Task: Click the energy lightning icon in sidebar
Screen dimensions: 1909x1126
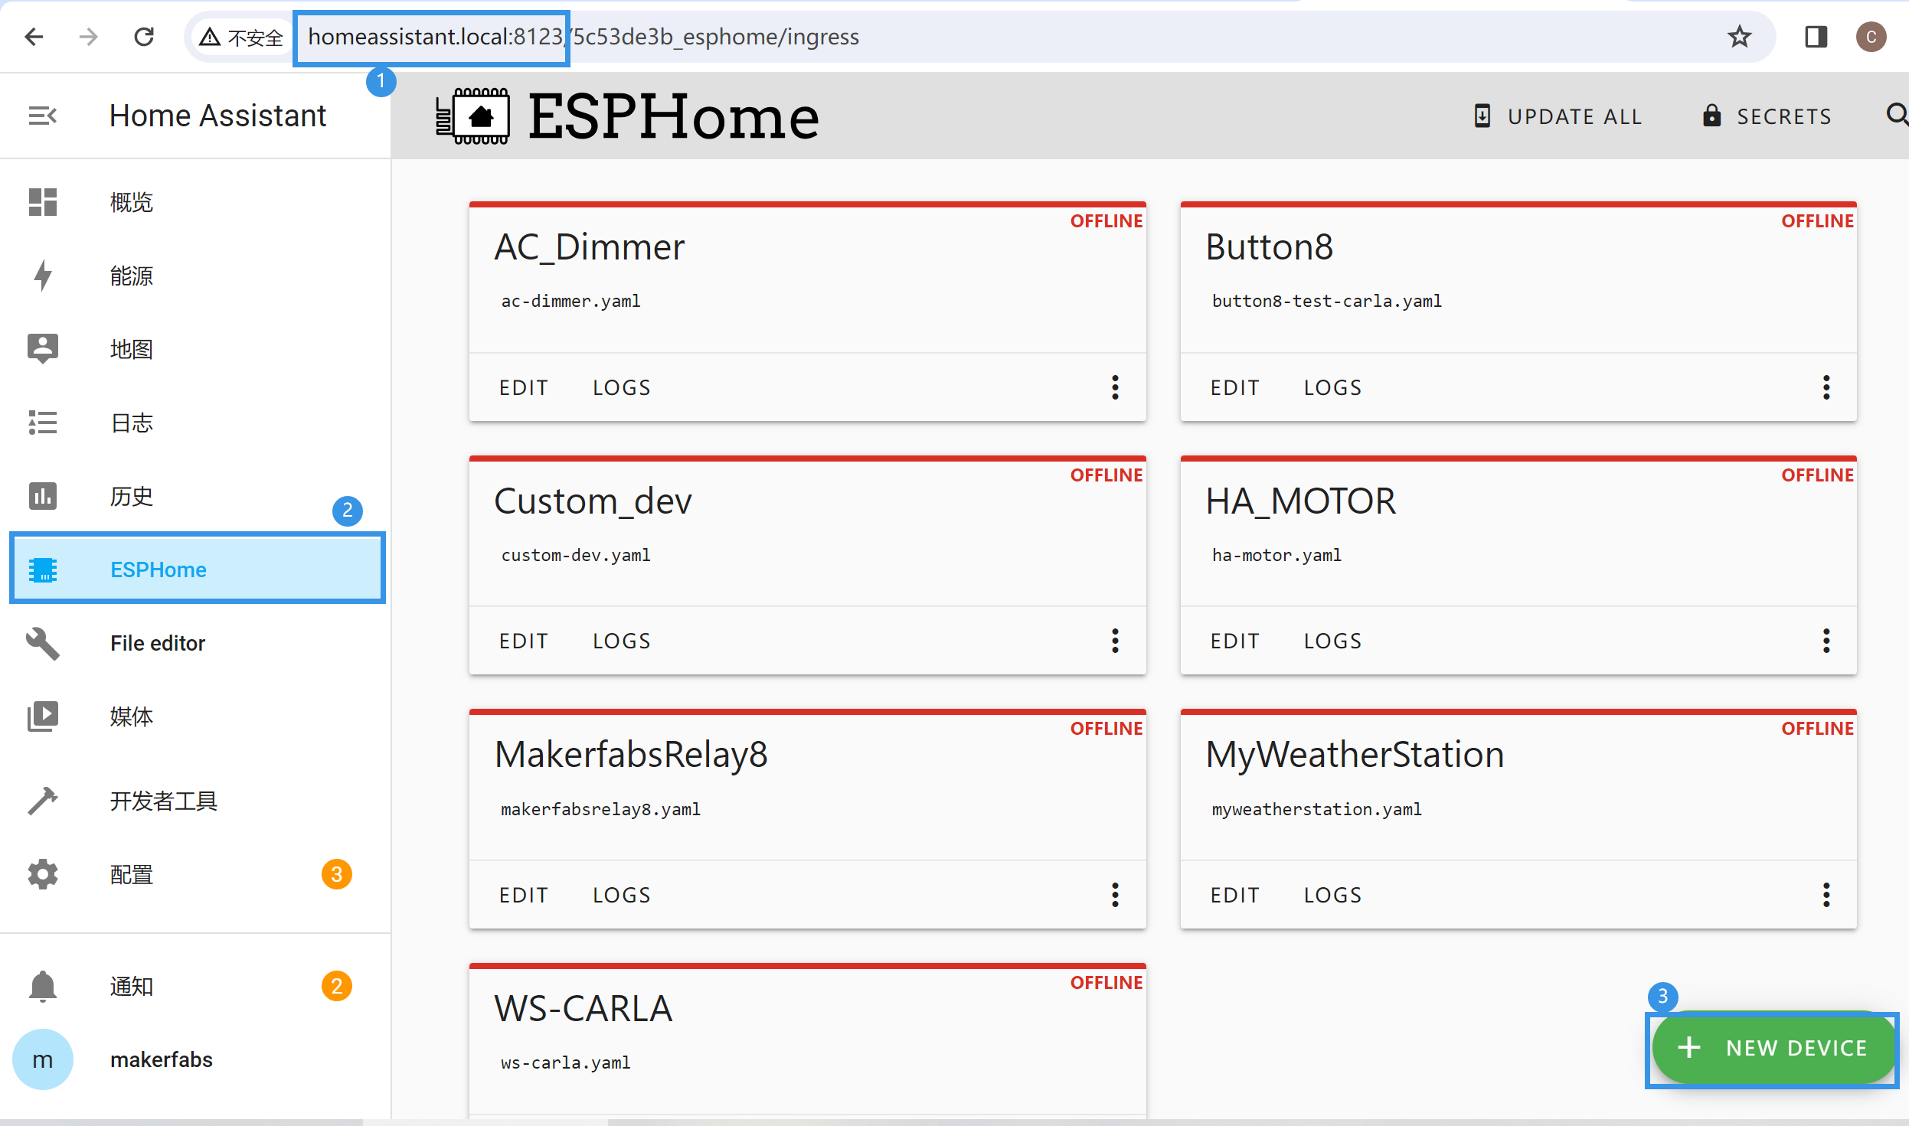Action: [x=43, y=276]
